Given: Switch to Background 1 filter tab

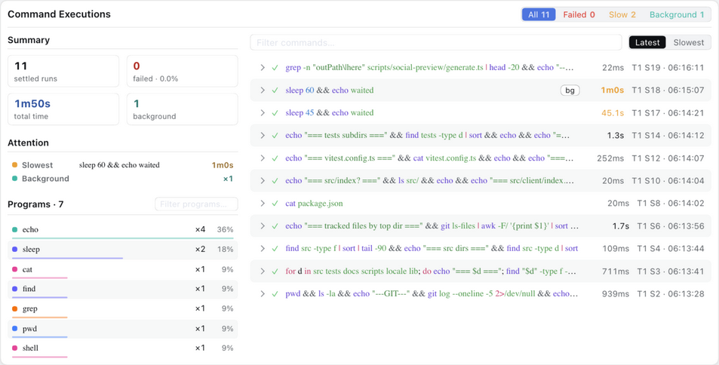Looking at the screenshot, I should point(677,14).
